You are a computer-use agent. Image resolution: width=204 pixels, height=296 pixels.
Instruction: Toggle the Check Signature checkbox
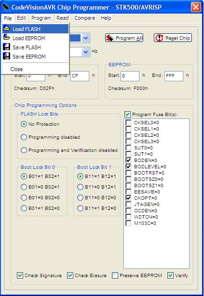pyautogui.click(x=20, y=275)
